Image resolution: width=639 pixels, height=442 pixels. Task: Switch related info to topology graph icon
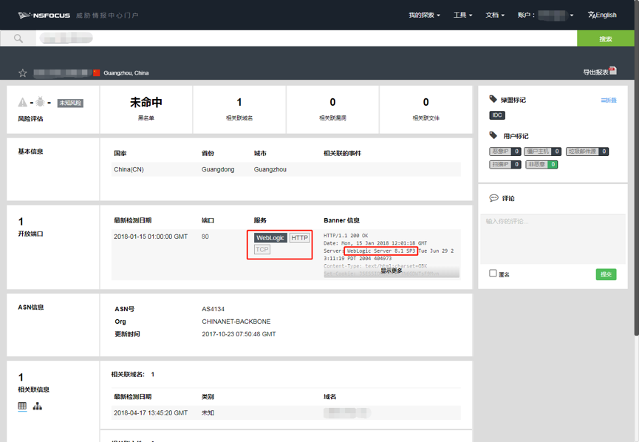click(38, 406)
